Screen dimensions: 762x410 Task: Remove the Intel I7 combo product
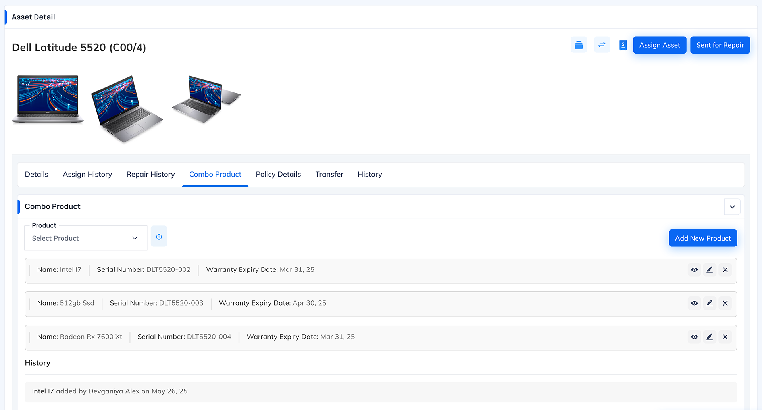(x=725, y=270)
